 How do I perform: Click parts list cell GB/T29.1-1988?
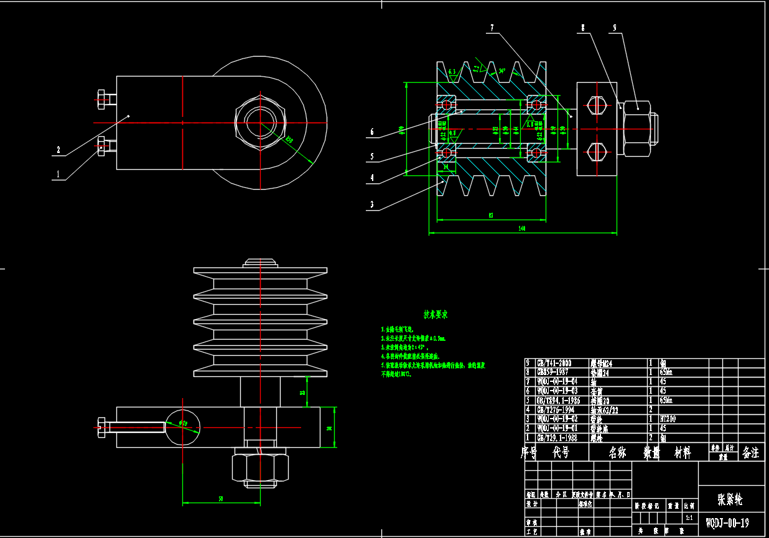click(x=556, y=438)
